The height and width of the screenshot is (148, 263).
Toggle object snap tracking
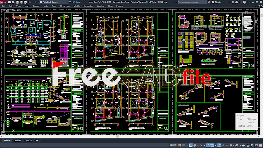tap(208, 146)
